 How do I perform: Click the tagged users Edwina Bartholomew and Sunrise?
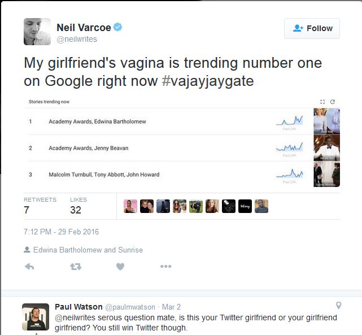(x=88, y=250)
